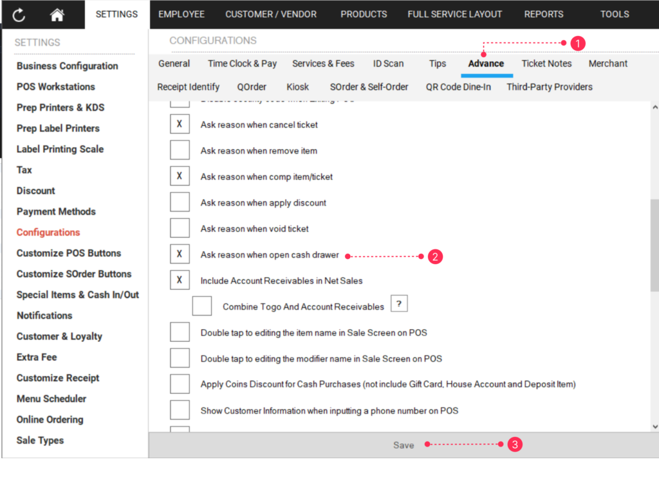Toggle Ask reason when open cash drawer
The image size is (659, 480).
coord(180,254)
